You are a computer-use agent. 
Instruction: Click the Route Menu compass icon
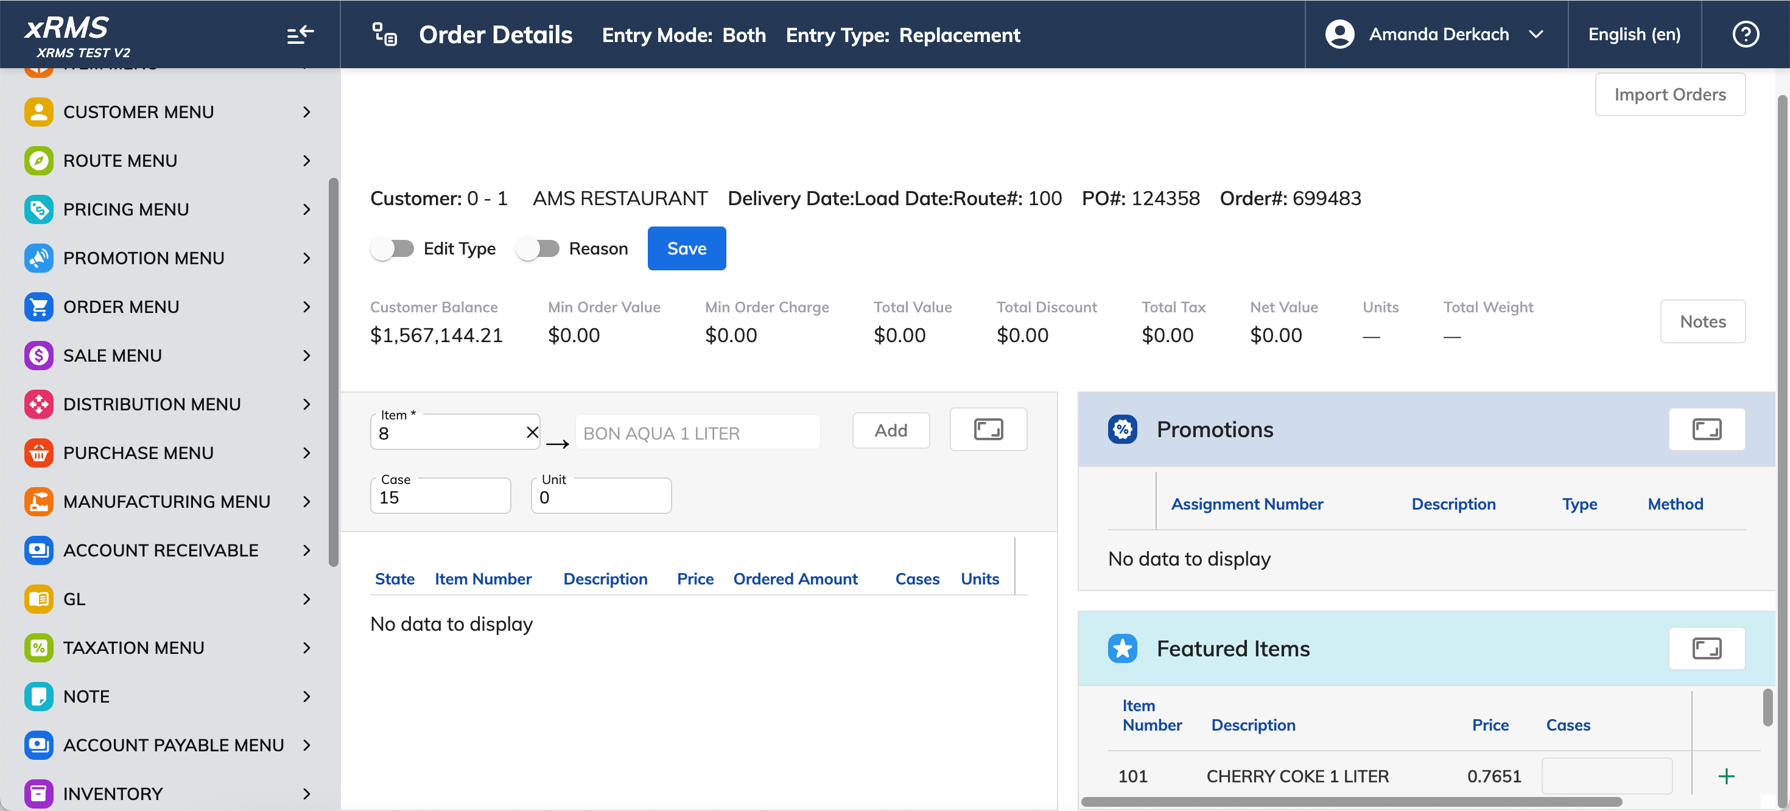39,161
